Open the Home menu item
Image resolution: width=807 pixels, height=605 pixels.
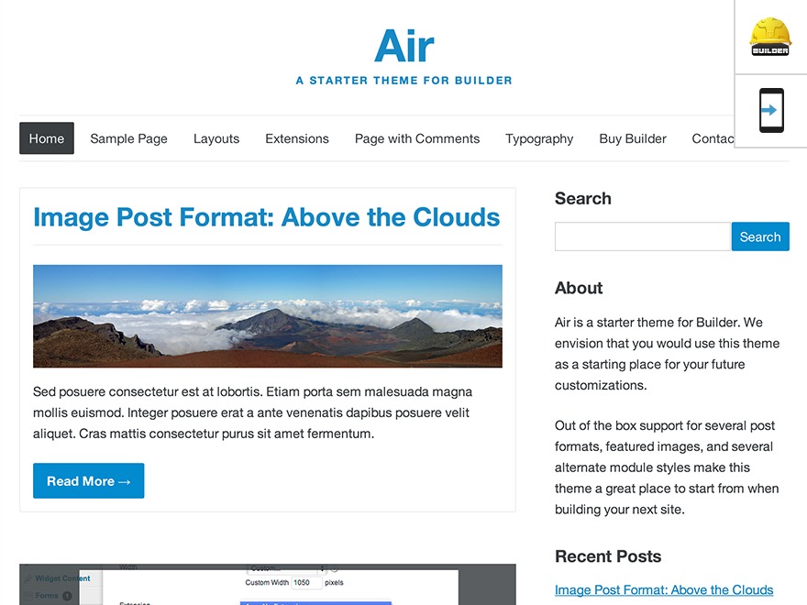pos(47,138)
